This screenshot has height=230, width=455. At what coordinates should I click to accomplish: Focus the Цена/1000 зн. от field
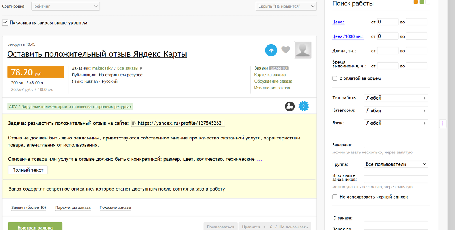[x=388, y=36]
